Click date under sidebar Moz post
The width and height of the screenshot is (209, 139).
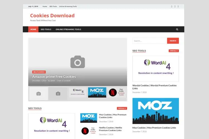(139, 131)
